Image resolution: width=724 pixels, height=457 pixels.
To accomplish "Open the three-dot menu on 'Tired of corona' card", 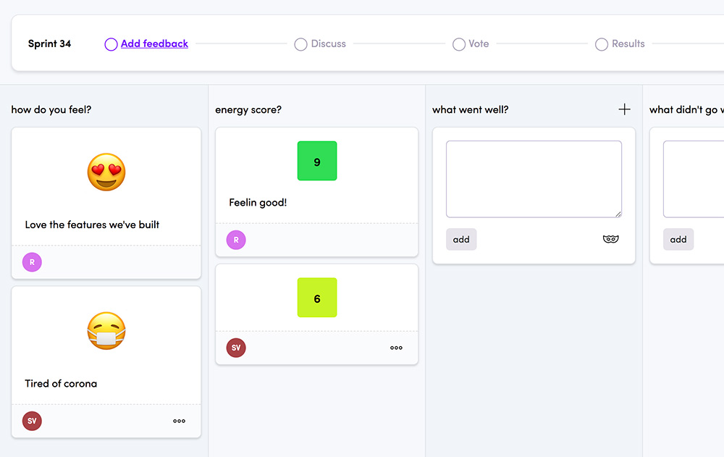I will click(179, 421).
